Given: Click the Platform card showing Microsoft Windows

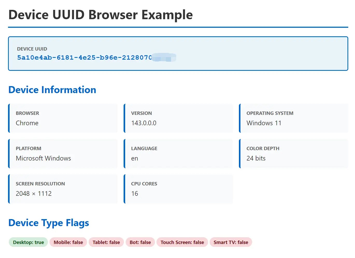Looking at the screenshot, I should pyautogui.click(x=63, y=154).
